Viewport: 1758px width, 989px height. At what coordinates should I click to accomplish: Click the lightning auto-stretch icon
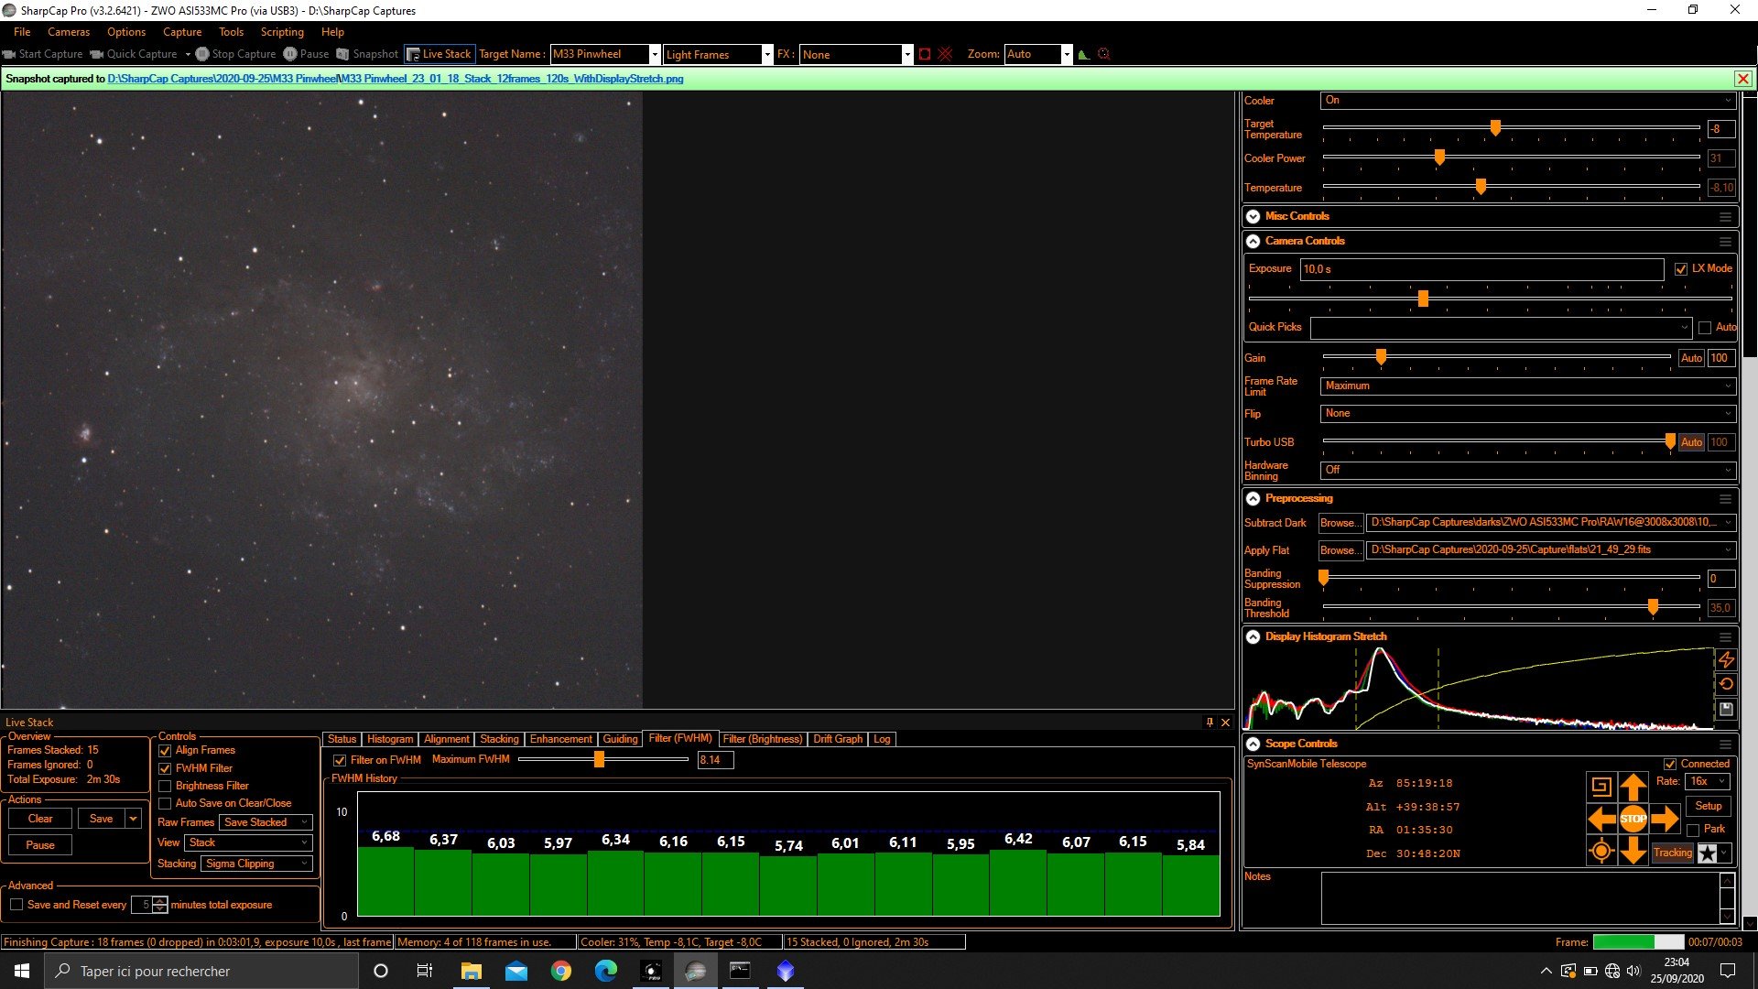point(1726,659)
